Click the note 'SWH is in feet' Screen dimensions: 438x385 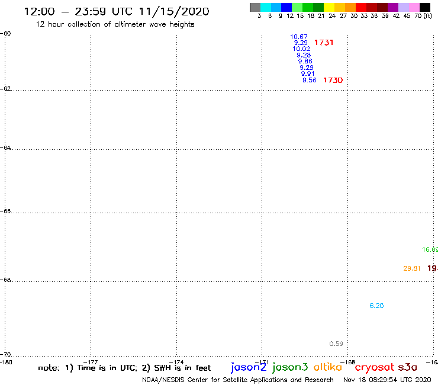pyautogui.click(x=182, y=368)
